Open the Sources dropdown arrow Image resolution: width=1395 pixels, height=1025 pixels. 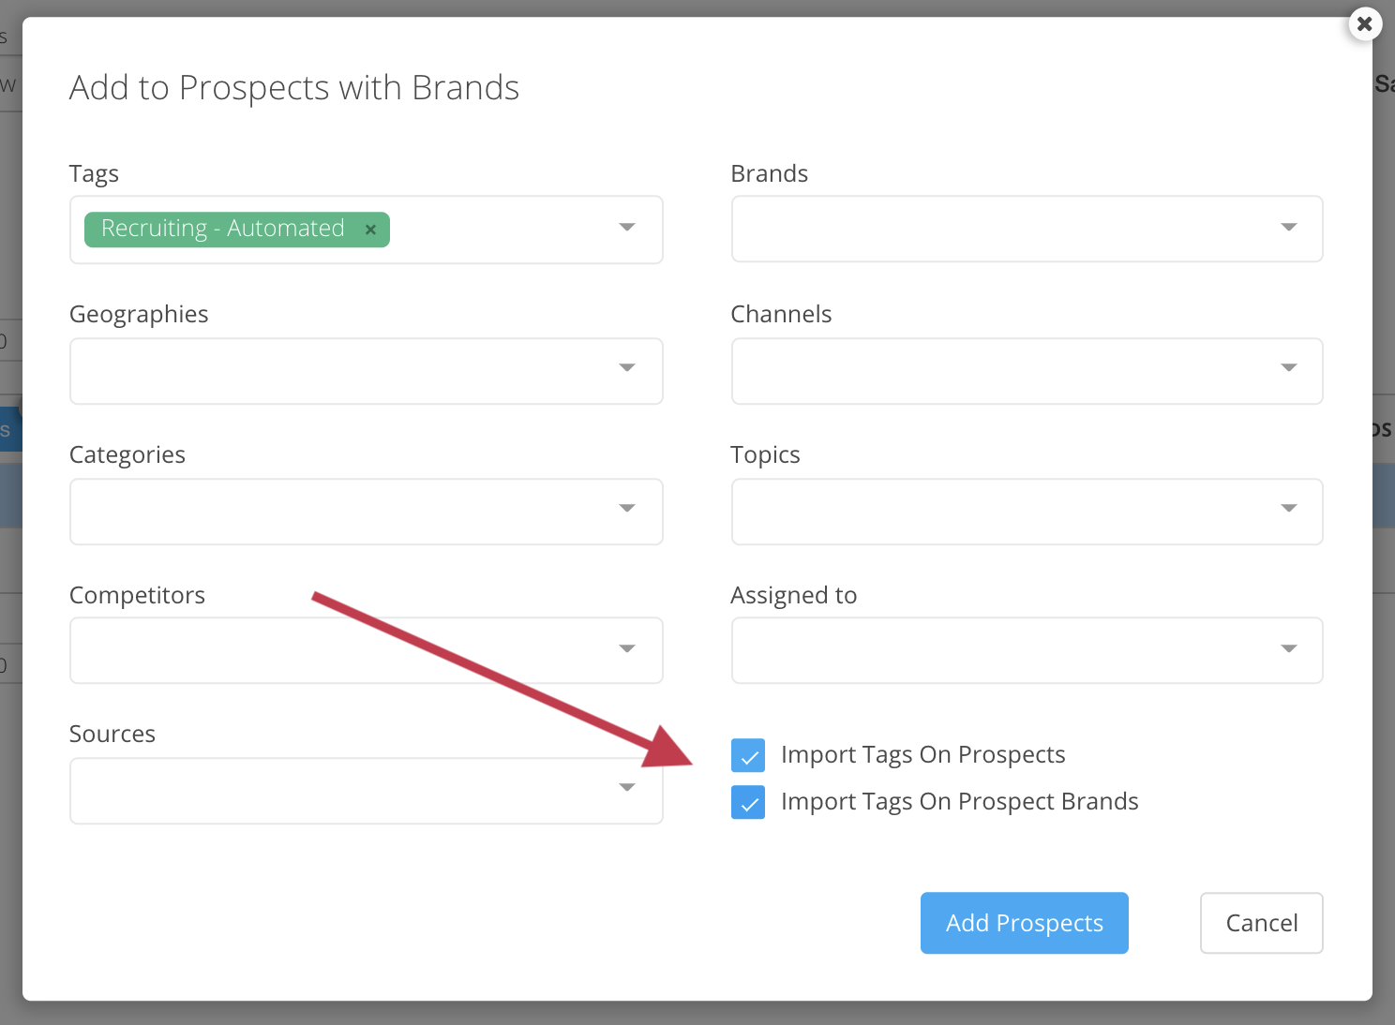pos(627,787)
